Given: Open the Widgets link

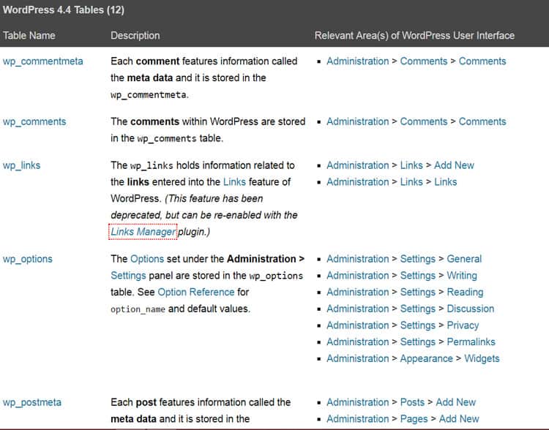Looking at the screenshot, I should [482, 358].
